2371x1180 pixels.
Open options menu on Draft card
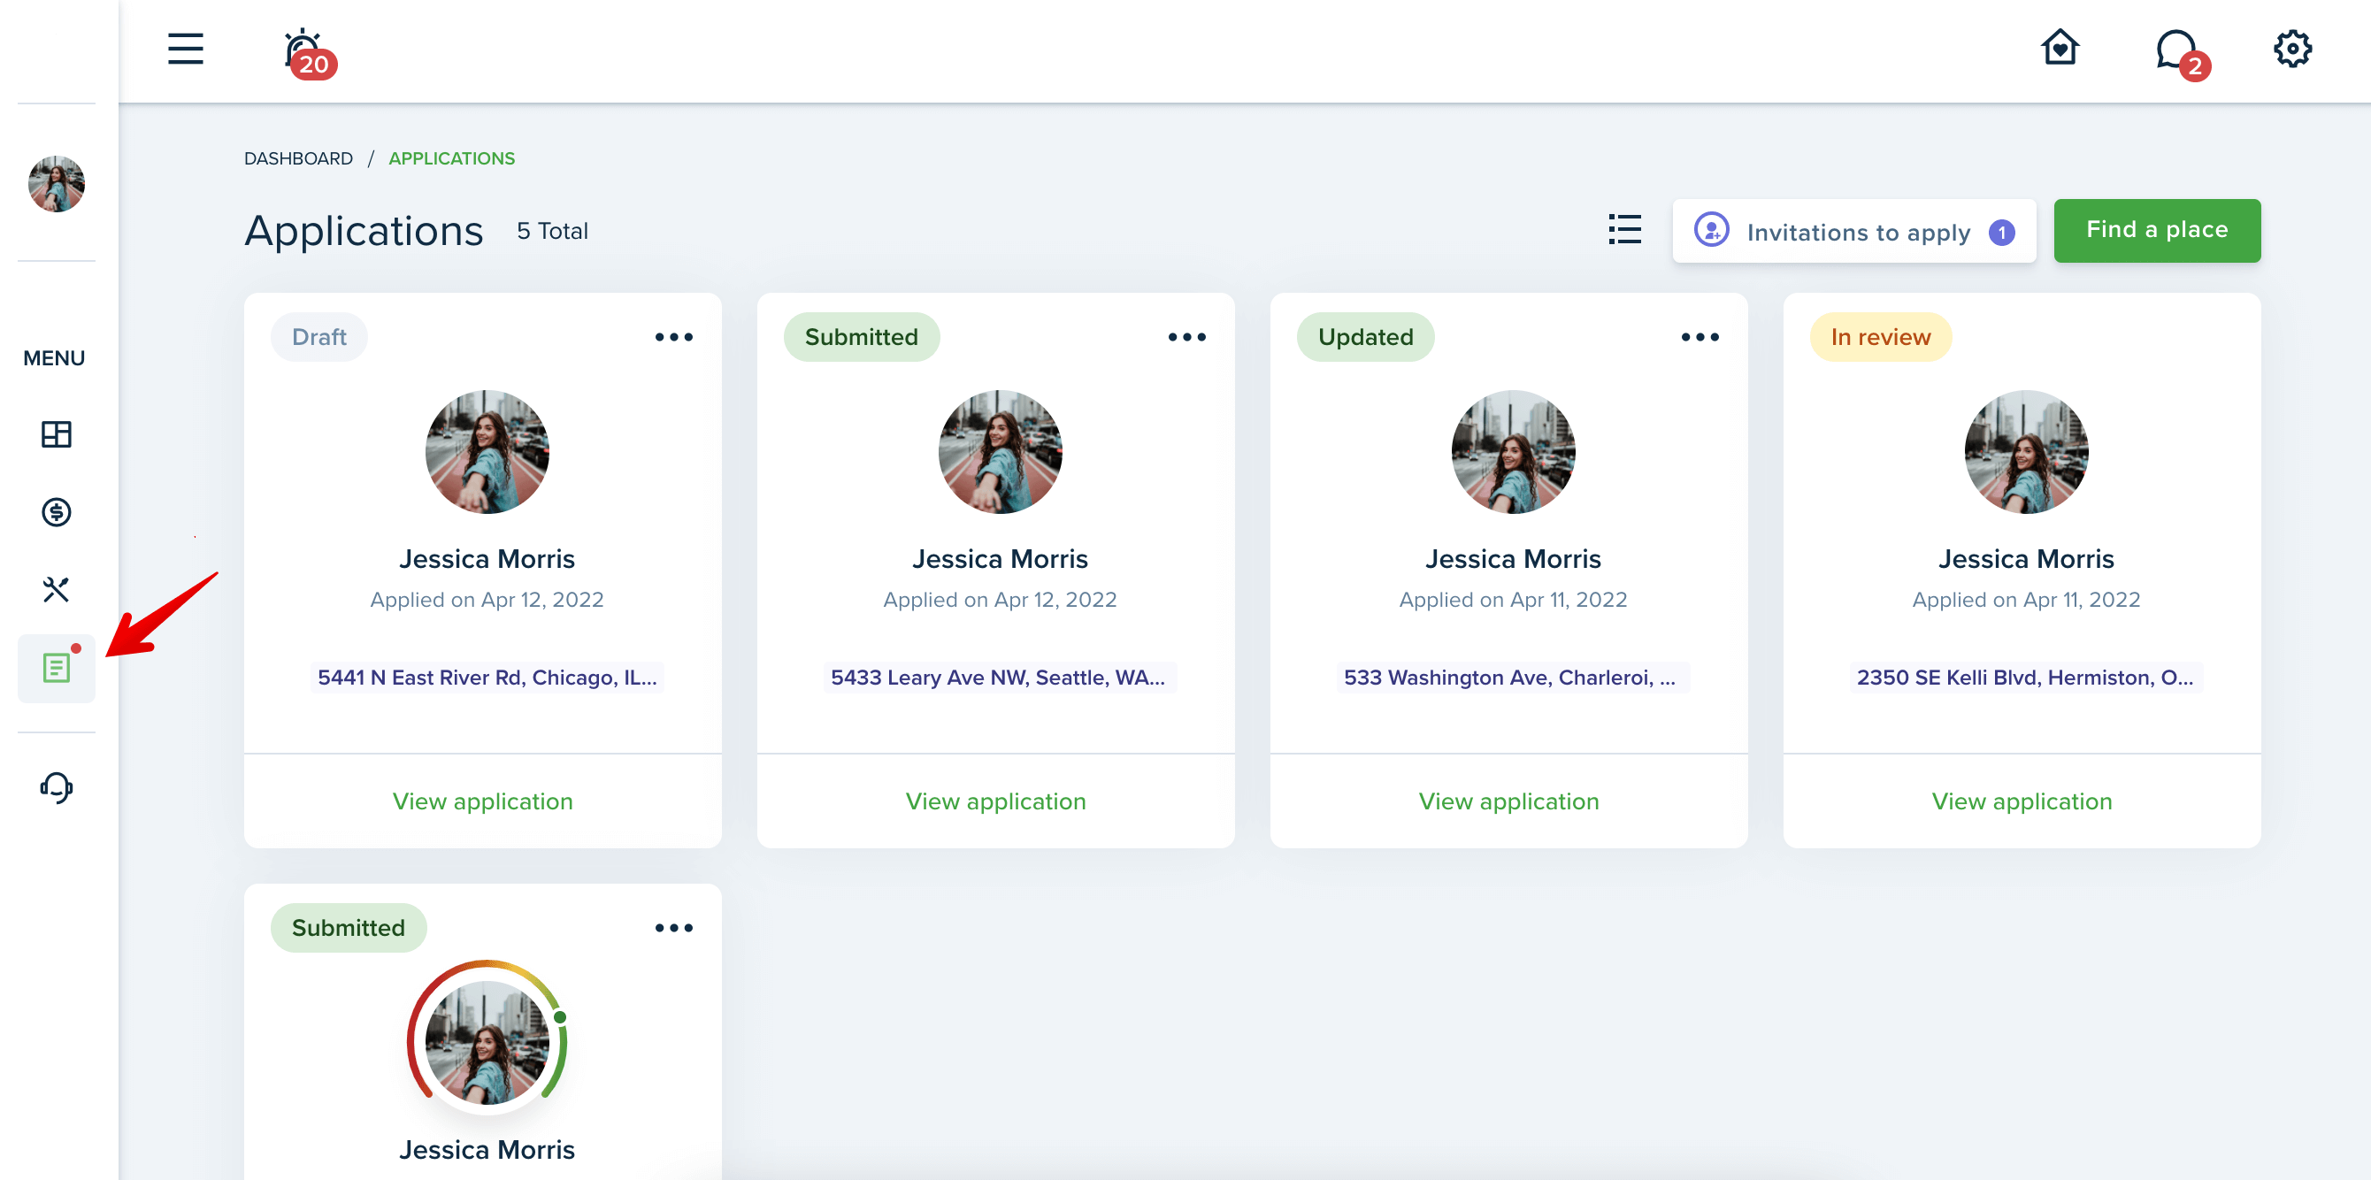674,337
